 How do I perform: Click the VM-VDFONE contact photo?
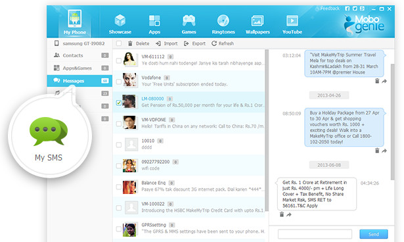(129, 122)
